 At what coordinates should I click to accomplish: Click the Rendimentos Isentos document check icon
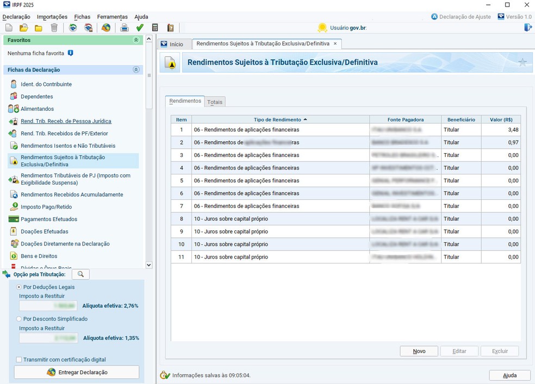point(14,146)
